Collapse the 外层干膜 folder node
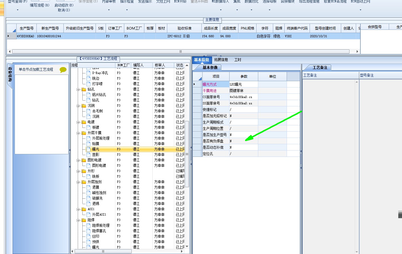Image resolution: width=402 pixels, height=254 pixels. click(78, 133)
